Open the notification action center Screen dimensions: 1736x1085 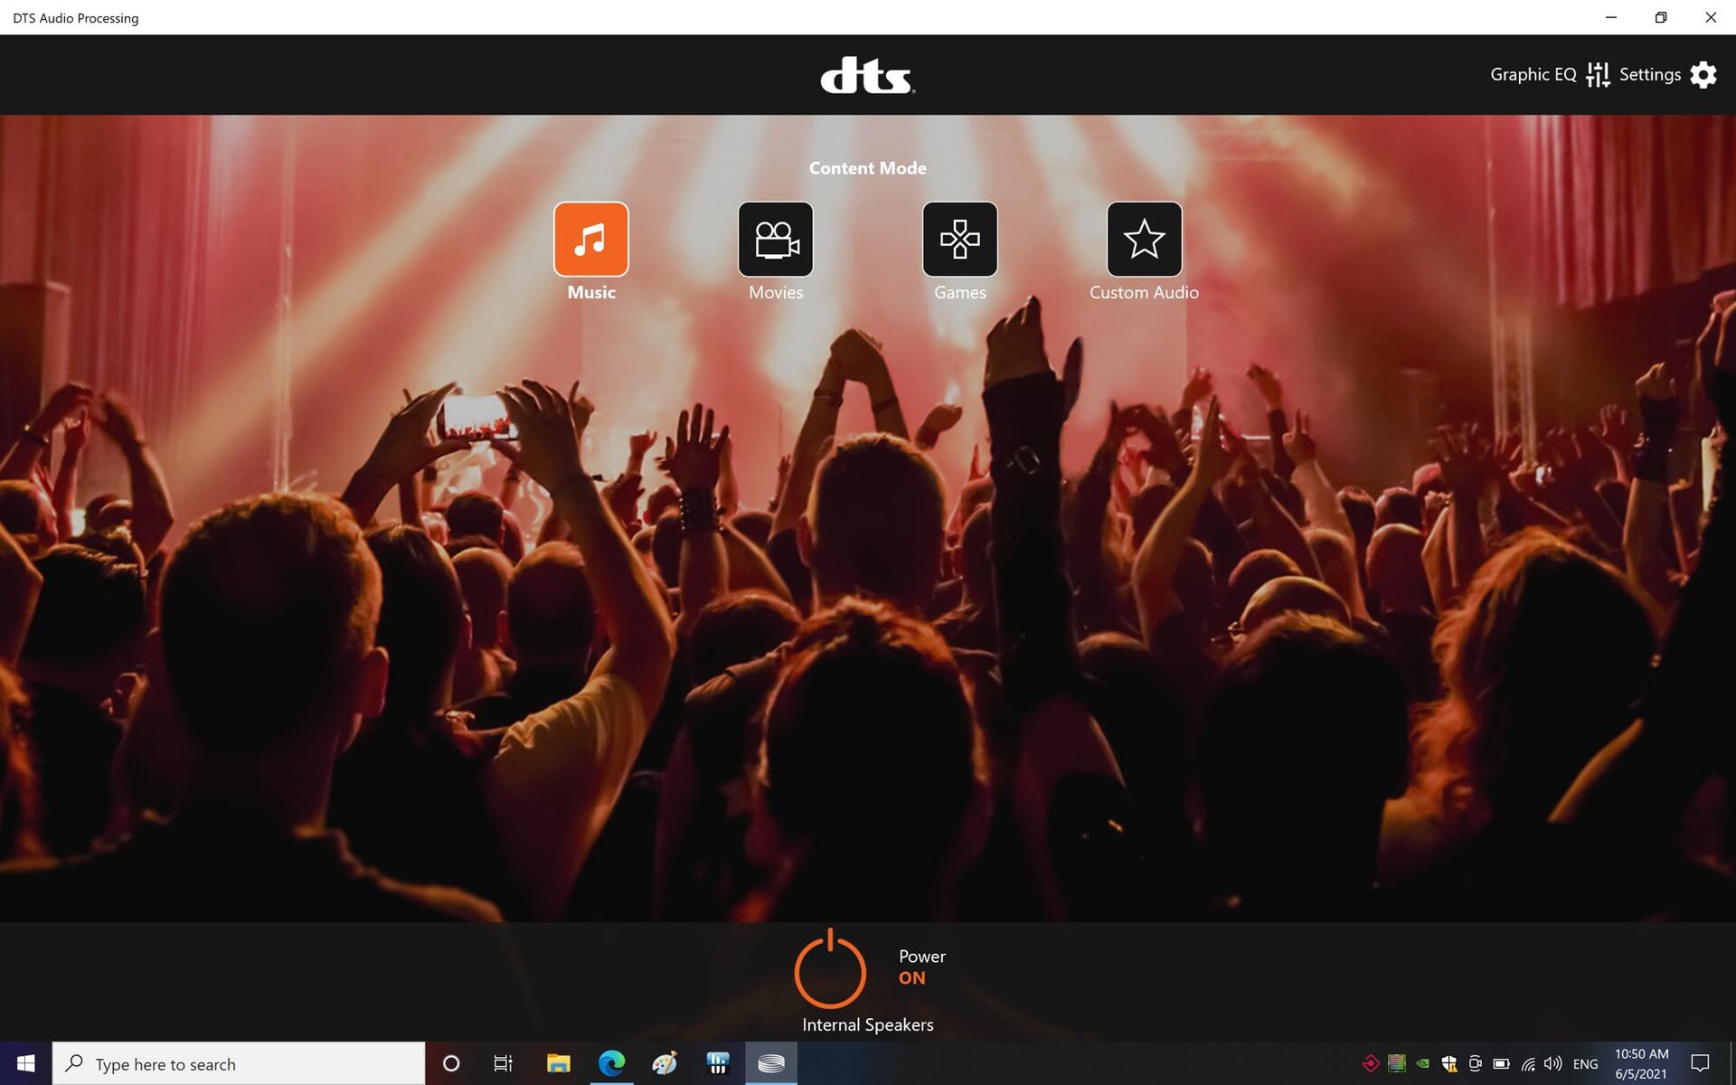pos(1700,1063)
